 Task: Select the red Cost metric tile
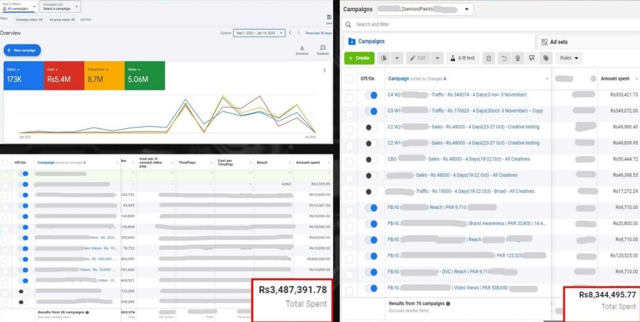pos(64,76)
